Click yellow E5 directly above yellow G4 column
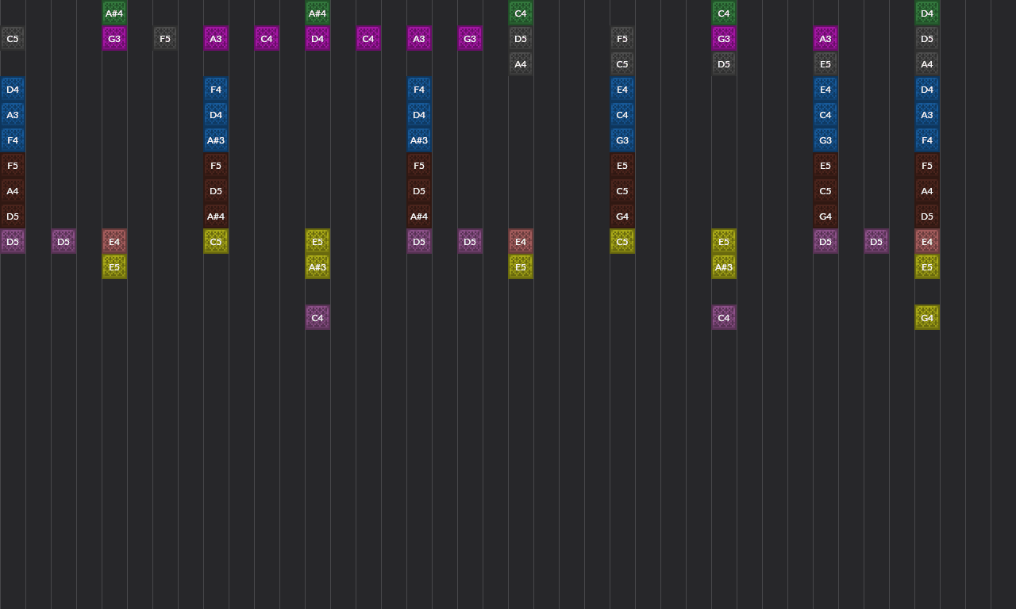Image resolution: width=1016 pixels, height=609 pixels. (x=927, y=266)
